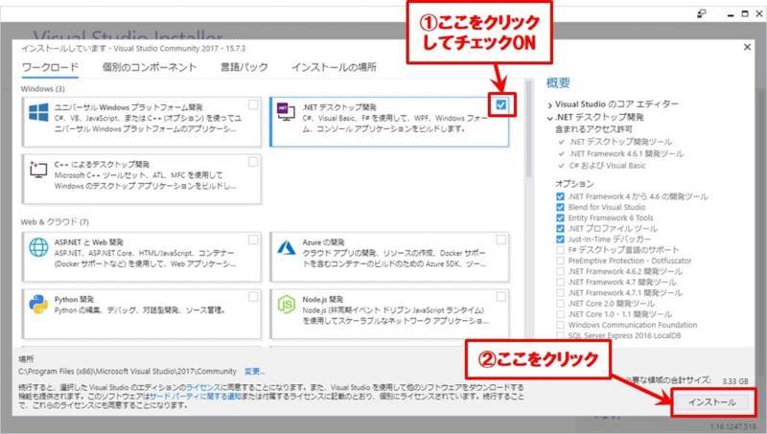Collapse .NET デスクトップ開発 summary section
Image resolution: width=767 pixels, height=434 pixels.
[549, 118]
